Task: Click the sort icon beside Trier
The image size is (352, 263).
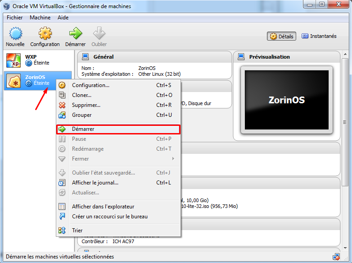Action: point(62,231)
